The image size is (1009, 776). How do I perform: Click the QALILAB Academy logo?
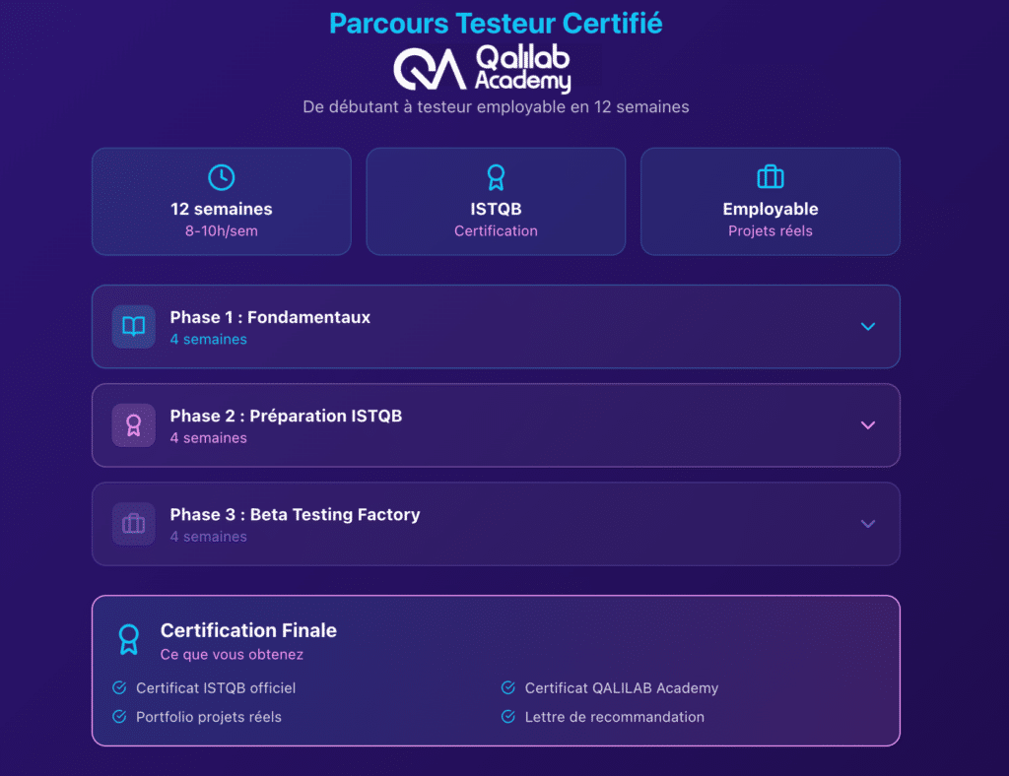point(482,68)
